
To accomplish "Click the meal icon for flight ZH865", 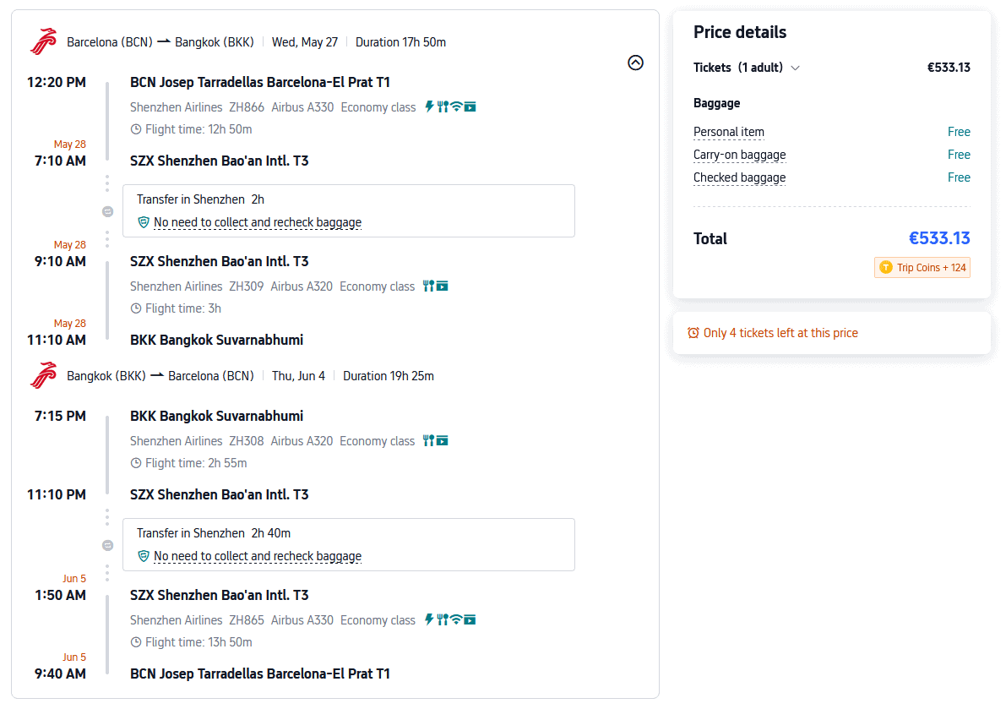I will tap(442, 619).
